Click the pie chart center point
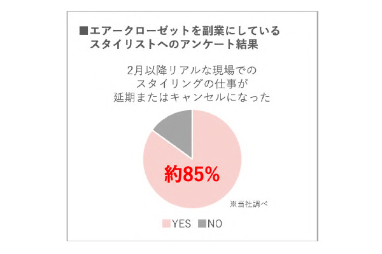 (x=192, y=159)
